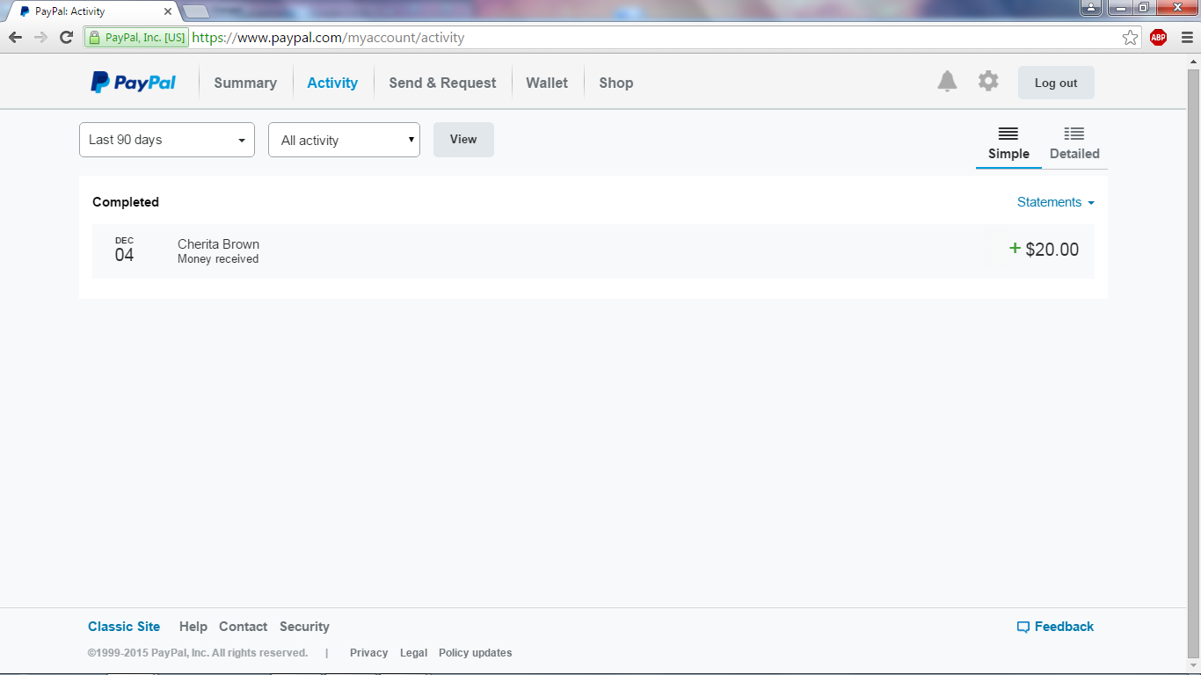Open the Legal link
The image size is (1201, 675).
coord(413,653)
